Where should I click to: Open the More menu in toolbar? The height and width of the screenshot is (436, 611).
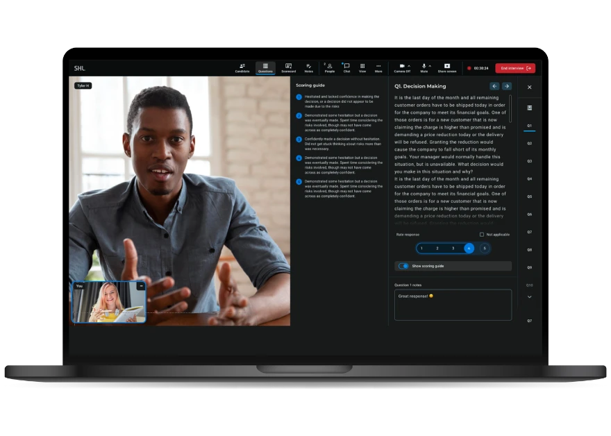tap(378, 68)
